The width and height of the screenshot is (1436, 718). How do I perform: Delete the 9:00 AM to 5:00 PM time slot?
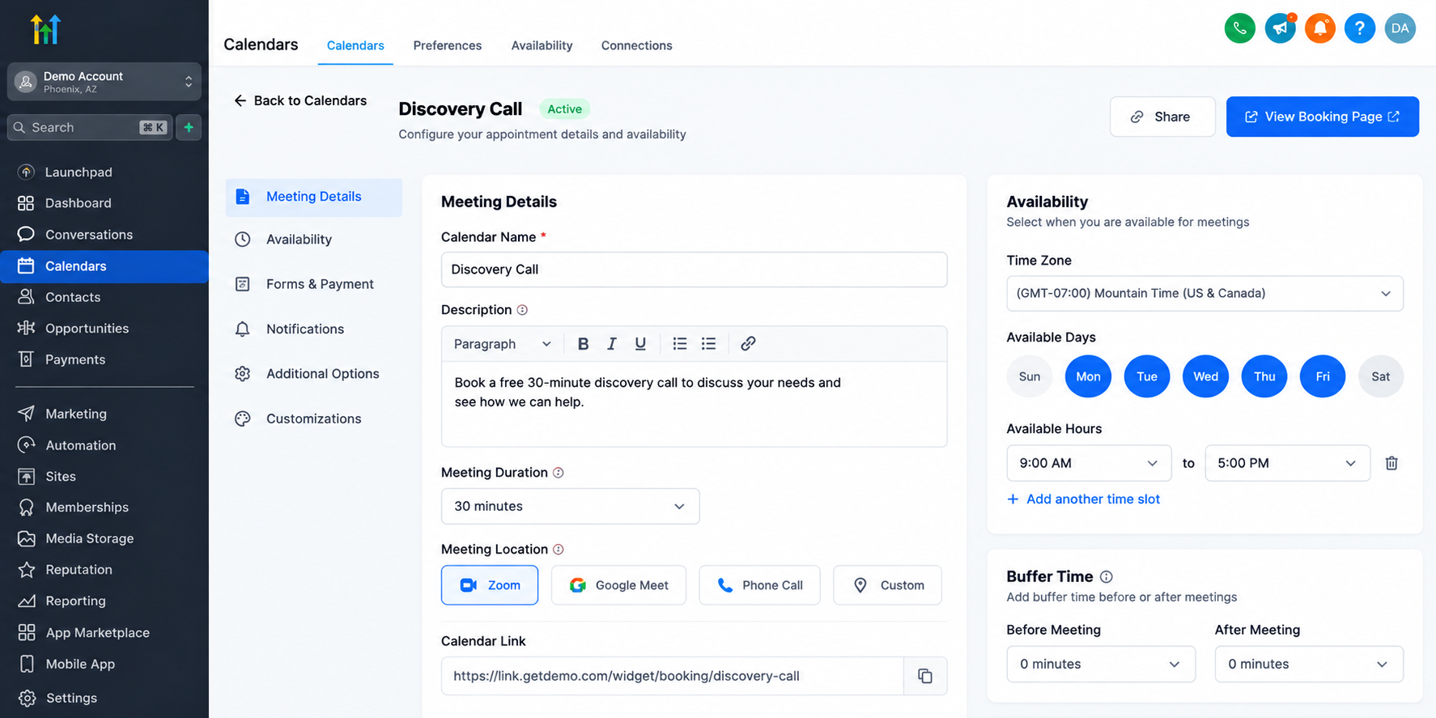point(1391,463)
